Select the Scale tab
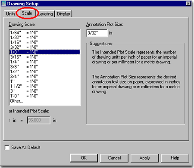194x168 pixels. (27, 13)
